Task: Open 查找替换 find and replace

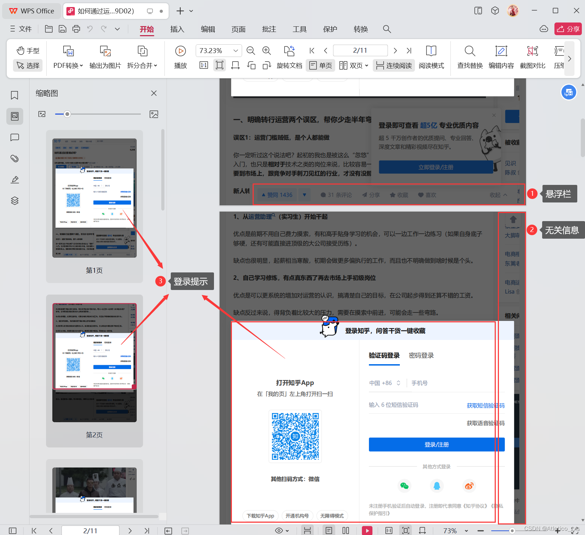Action: [x=470, y=58]
